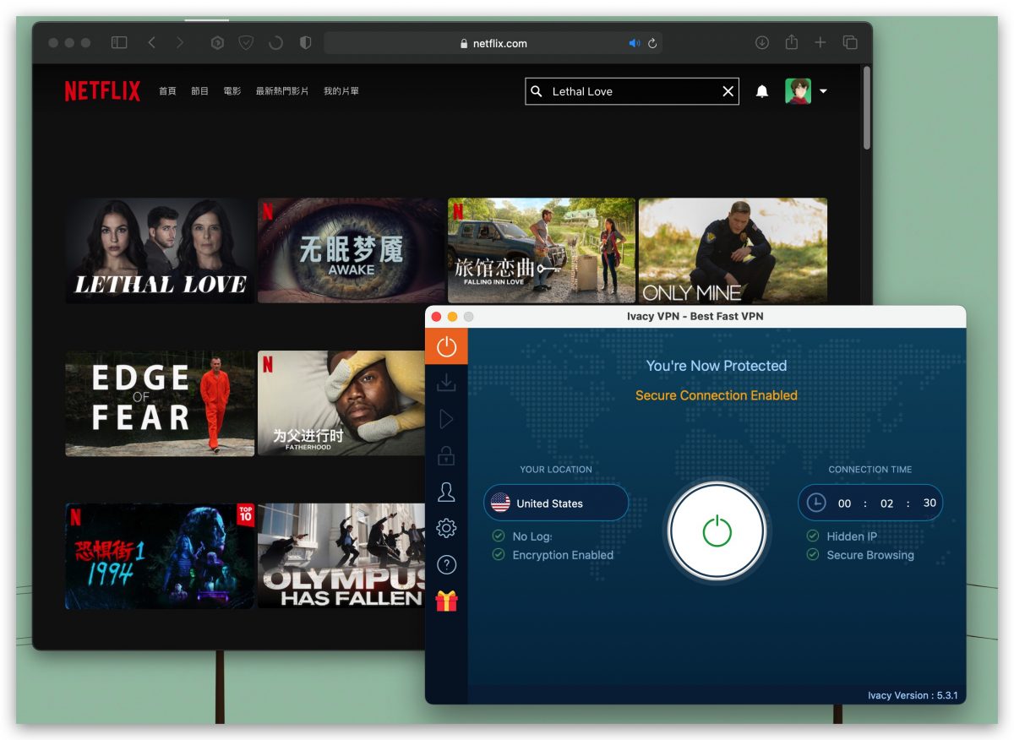Click Secure Connection Enabled text

coord(717,395)
